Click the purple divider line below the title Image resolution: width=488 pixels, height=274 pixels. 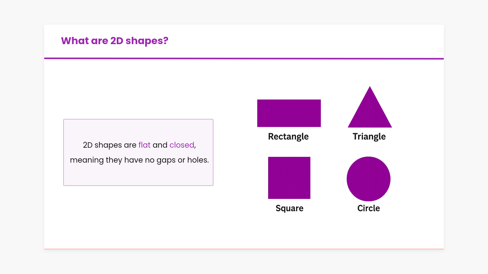tap(244, 59)
